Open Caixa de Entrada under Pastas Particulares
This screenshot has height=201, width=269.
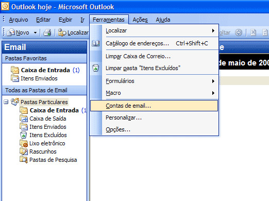[x=54, y=110]
